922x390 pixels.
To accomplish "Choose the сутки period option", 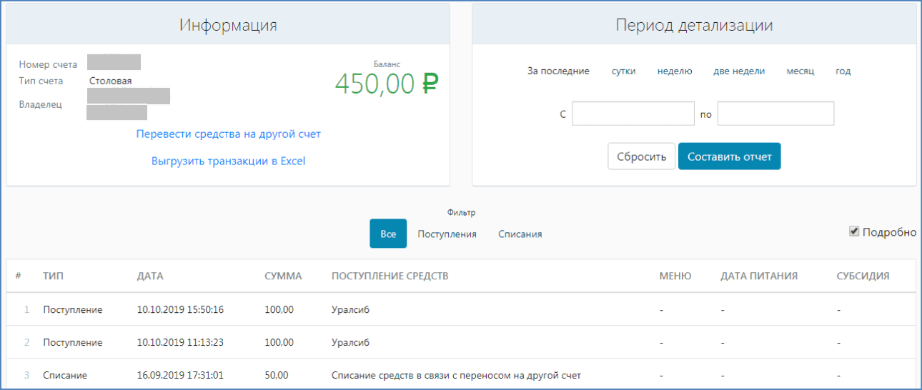I will tap(623, 71).
